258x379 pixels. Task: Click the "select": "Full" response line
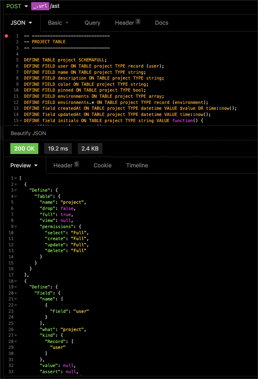coord(66,233)
